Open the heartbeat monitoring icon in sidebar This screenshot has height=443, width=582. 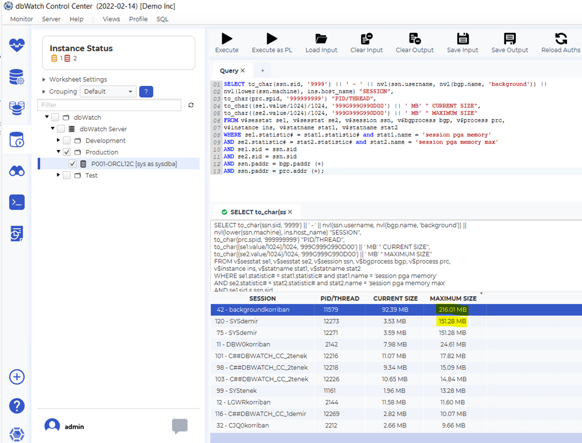point(17,45)
